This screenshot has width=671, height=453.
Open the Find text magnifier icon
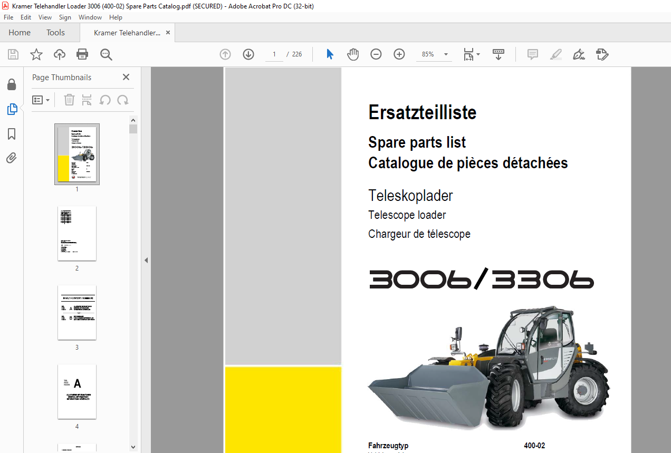(x=106, y=54)
